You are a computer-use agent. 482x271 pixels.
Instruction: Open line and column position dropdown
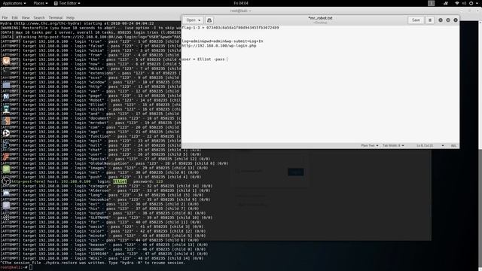[430, 145]
